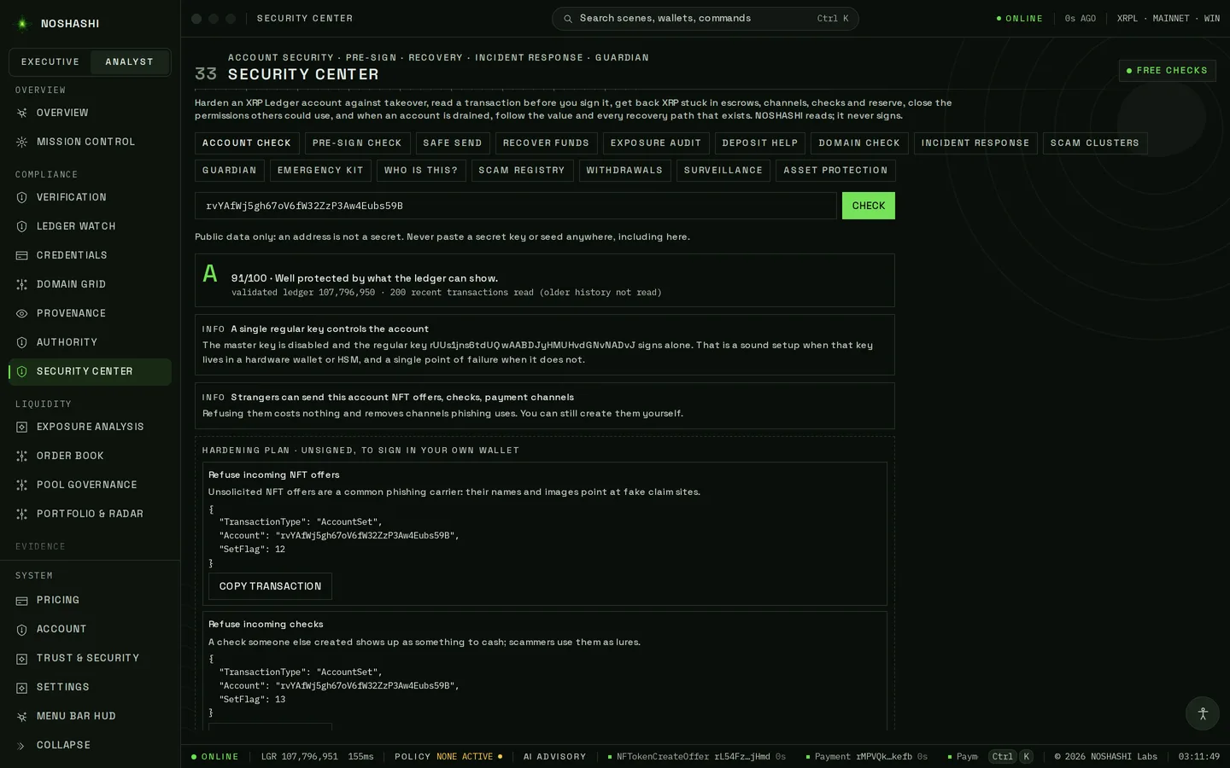Open the Account Check tab
The width and height of the screenshot is (1230, 768).
[247, 143]
